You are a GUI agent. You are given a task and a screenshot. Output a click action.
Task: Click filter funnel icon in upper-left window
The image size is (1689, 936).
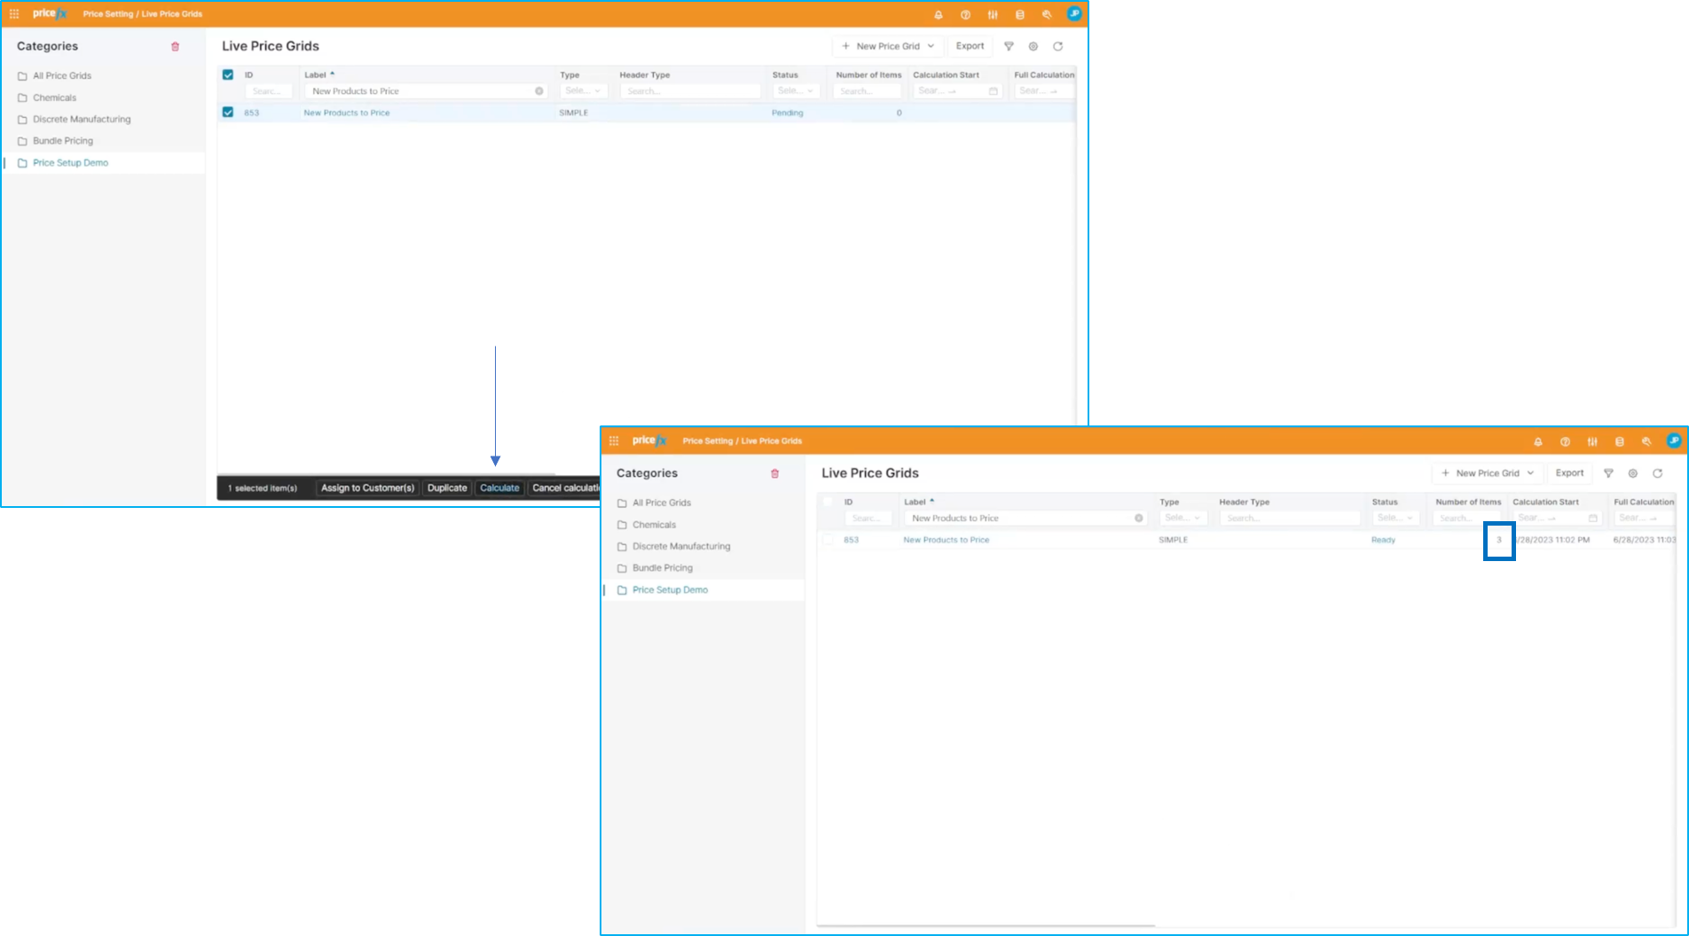click(x=1009, y=46)
